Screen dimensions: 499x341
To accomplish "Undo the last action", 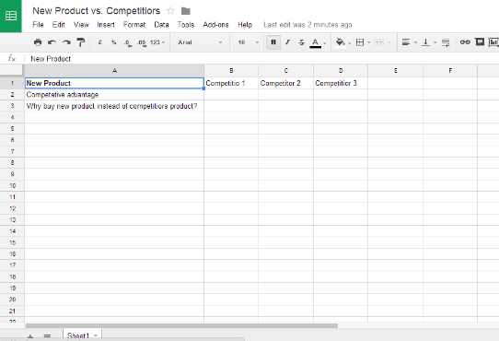I will click(52, 42).
